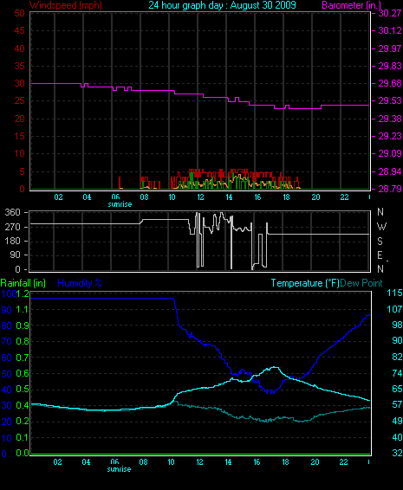Click the 28.79 barometer scale value
Screen dimensions: 403x490
pyautogui.click(x=390, y=189)
